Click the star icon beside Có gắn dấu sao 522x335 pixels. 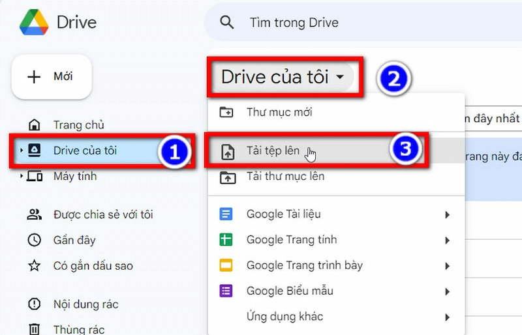35,265
